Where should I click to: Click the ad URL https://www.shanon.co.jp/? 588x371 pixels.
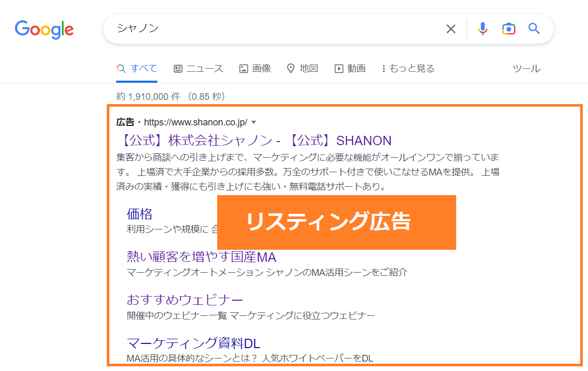[x=195, y=122]
